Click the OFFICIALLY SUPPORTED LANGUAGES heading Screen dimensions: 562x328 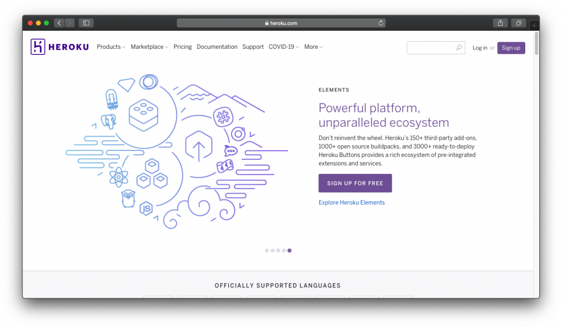(x=278, y=285)
